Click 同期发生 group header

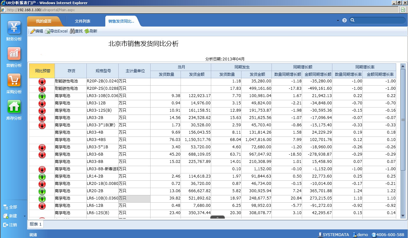(x=241, y=67)
